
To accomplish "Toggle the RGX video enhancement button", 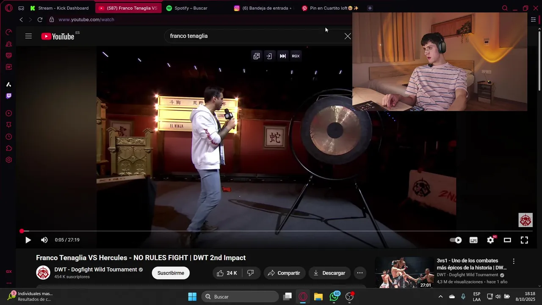I will click(296, 56).
